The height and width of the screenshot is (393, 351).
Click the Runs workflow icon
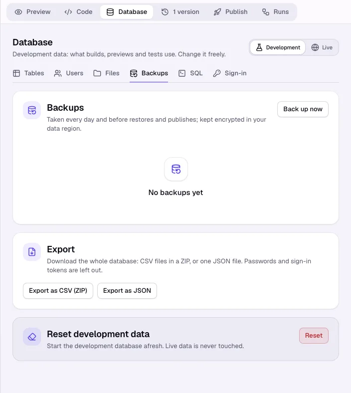[x=266, y=12]
